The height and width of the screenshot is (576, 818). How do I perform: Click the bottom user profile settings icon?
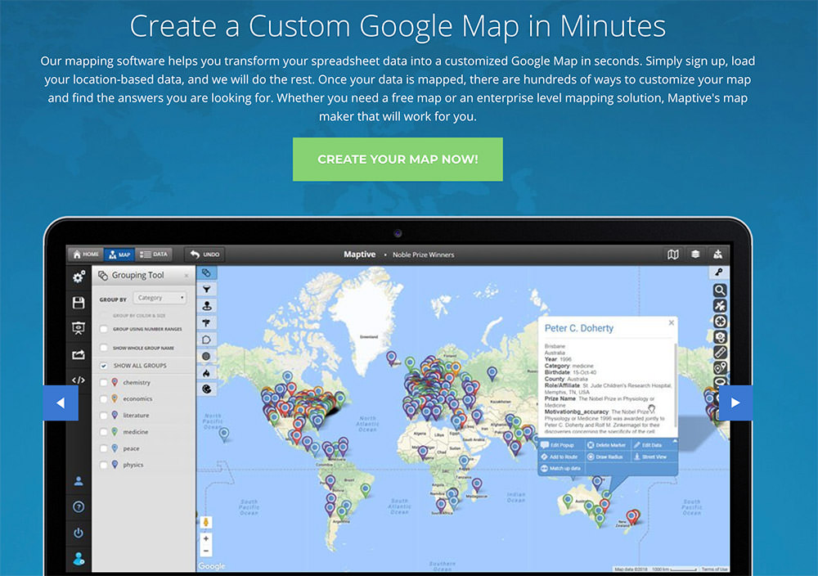pos(79,559)
